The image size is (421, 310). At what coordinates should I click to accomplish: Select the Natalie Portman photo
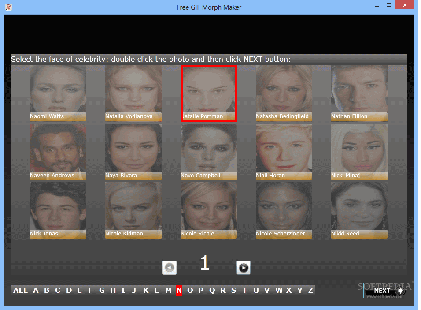[209, 93]
